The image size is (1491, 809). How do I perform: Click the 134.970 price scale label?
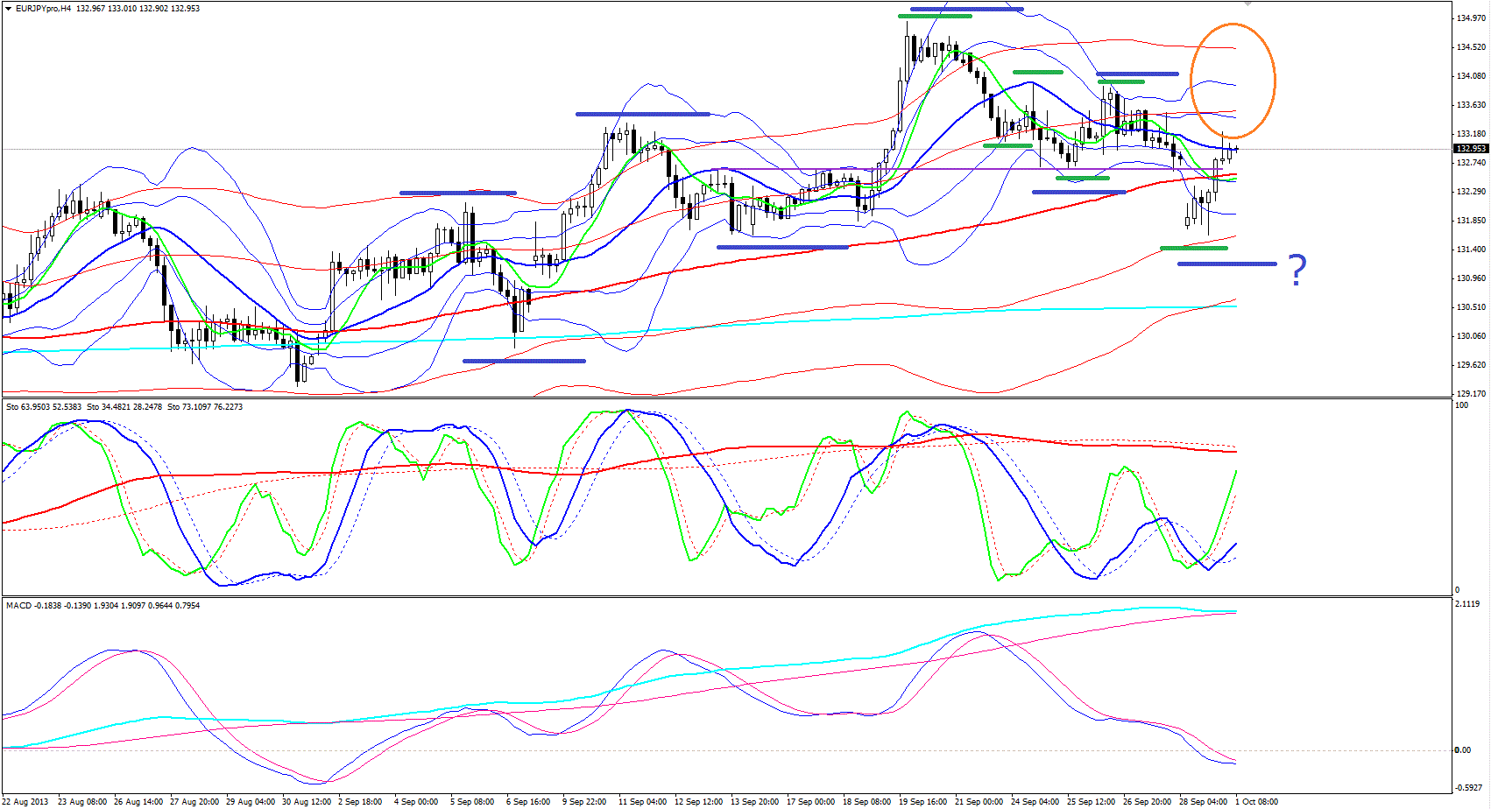click(x=1469, y=18)
